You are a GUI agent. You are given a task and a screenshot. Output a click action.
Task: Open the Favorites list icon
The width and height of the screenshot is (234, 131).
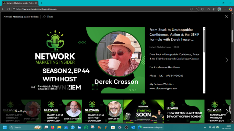[208, 9]
